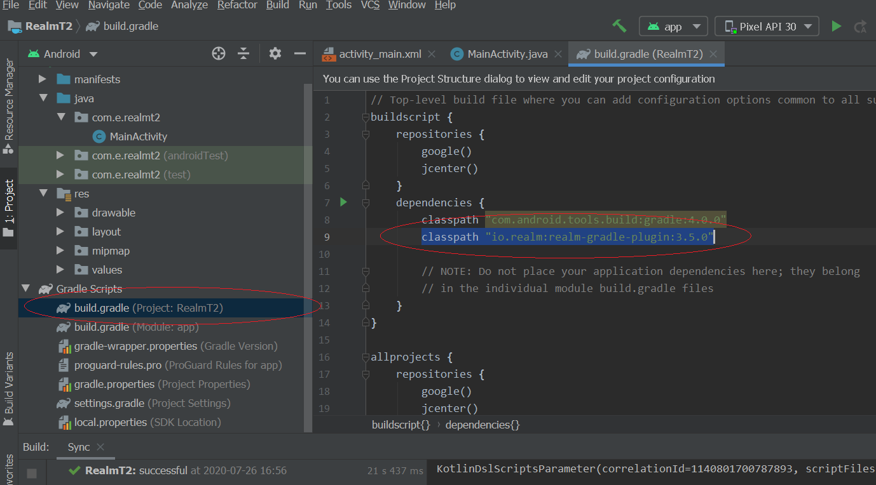Click the jcenter() text on line 5
The width and height of the screenshot is (876, 485).
449,168
